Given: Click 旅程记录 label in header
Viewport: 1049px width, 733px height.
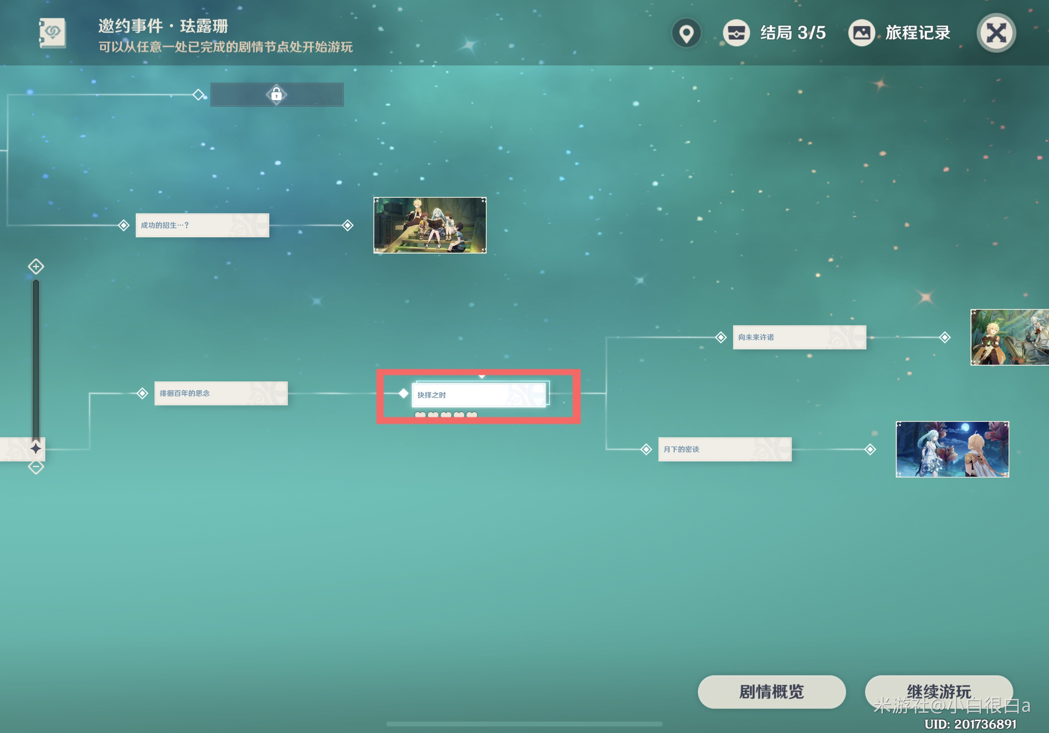Looking at the screenshot, I should coord(918,33).
